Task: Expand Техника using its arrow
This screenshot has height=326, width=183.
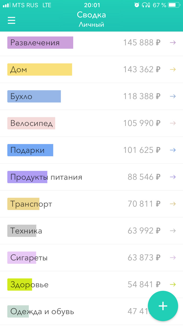Action: [173, 231]
